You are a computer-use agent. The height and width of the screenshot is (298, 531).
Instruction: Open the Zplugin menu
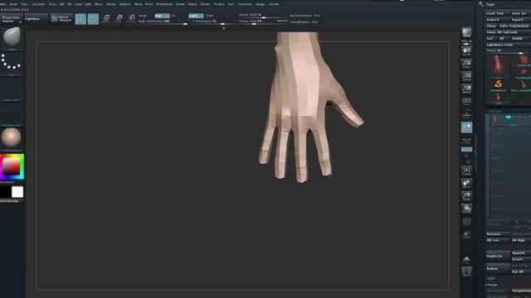click(x=260, y=4)
